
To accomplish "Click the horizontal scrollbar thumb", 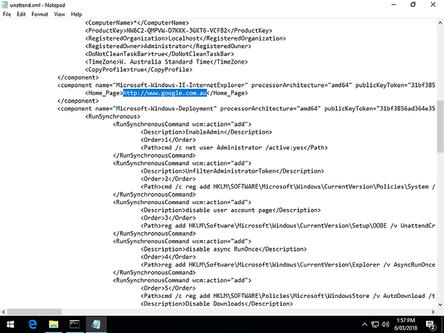I will click(35, 312).
